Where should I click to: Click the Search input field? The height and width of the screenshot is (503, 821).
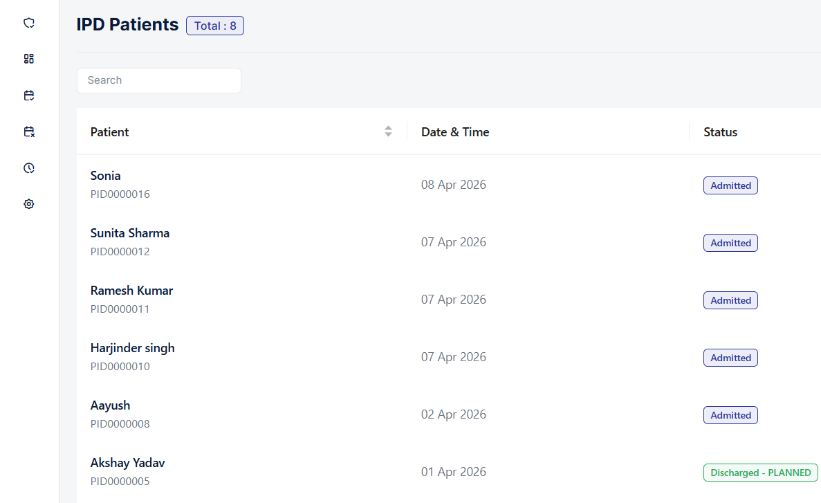[x=158, y=80]
